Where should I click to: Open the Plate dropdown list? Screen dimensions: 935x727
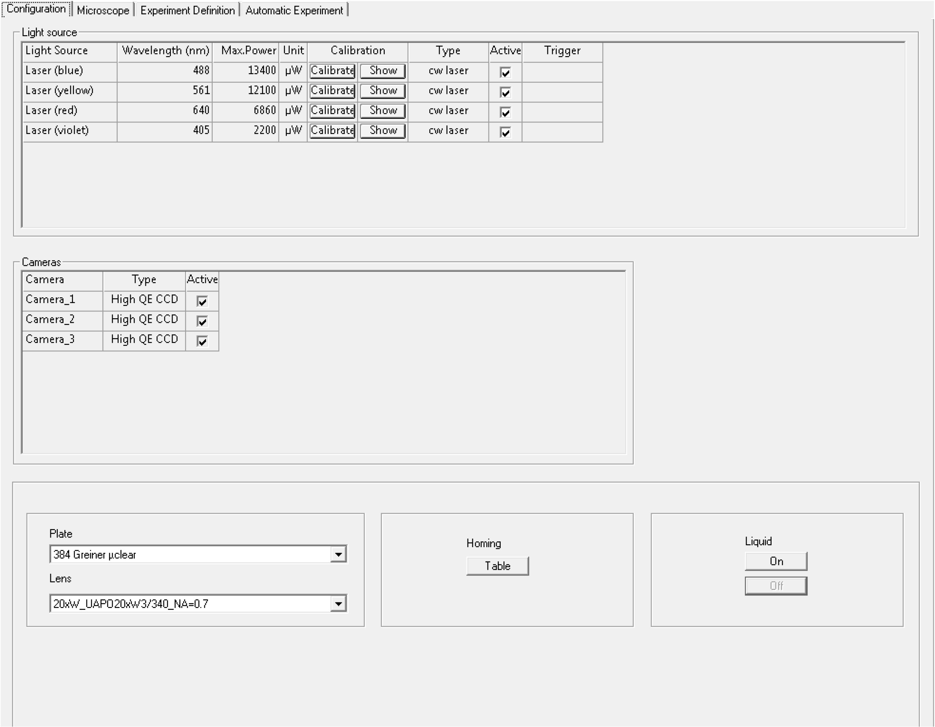click(x=338, y=555)
